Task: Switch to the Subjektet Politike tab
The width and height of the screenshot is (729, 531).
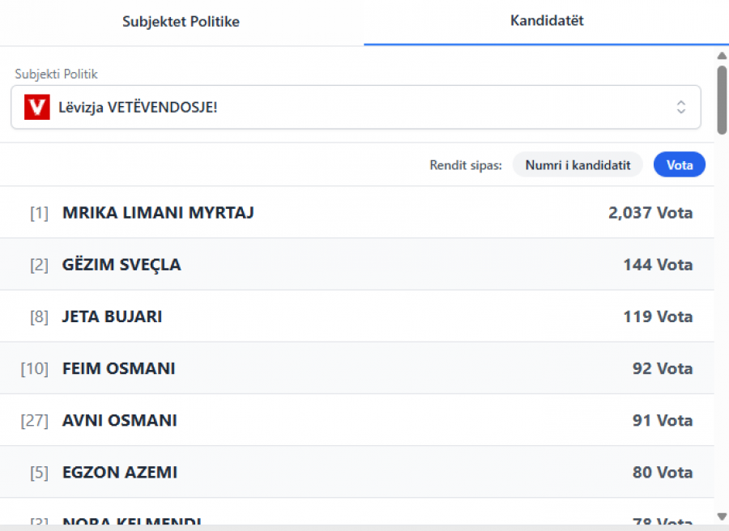Action: [x=181, y=22]
